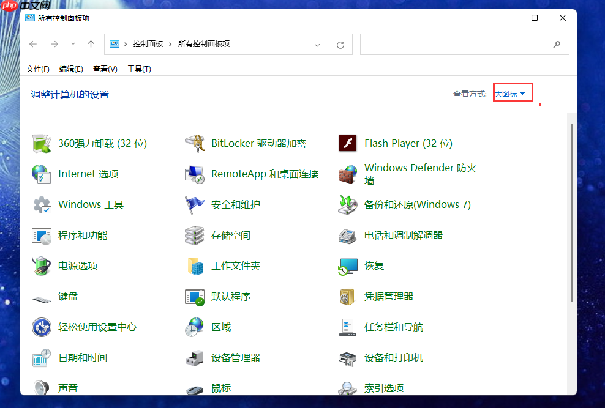605x408 pixels.
Task: Open 鼠标 settings
Action: coord(220,387)
